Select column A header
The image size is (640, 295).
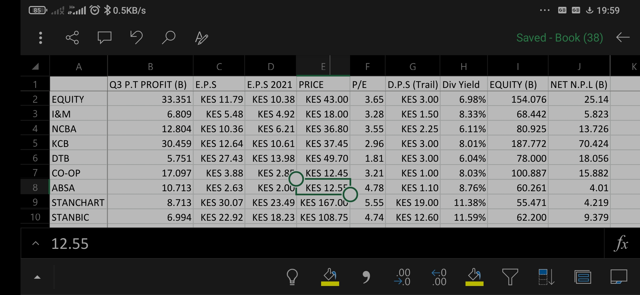point(79,66)
